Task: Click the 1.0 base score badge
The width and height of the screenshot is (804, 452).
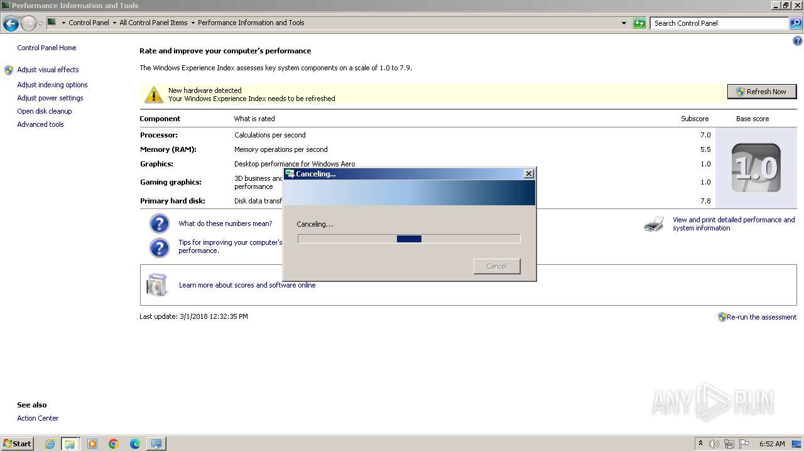Action: (756, 168)
